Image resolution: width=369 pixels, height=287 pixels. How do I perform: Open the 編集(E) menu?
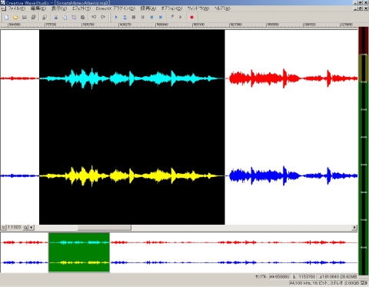click(38, 8)
